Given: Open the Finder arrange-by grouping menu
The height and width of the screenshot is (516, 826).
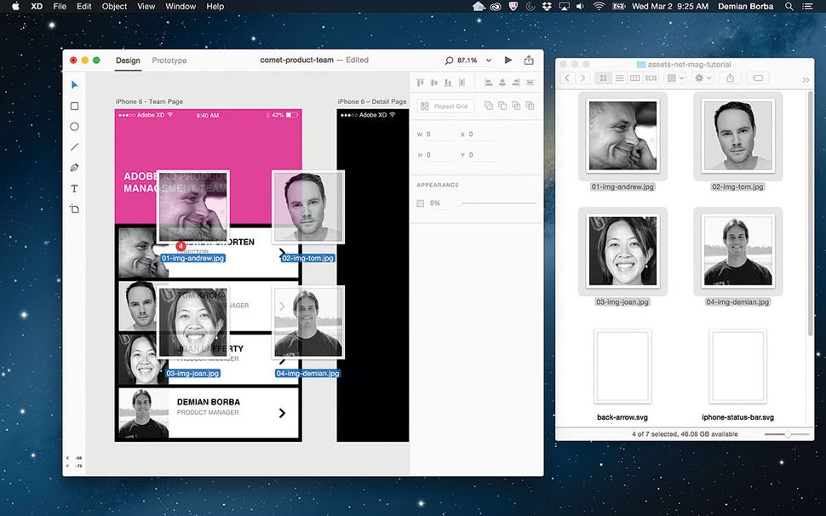Looking at the screenshot, I should [674, 77].
